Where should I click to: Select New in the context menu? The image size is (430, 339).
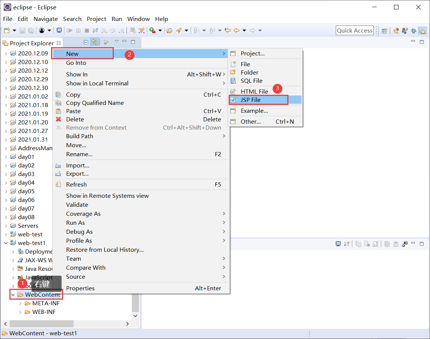click(x=140, y=54)
